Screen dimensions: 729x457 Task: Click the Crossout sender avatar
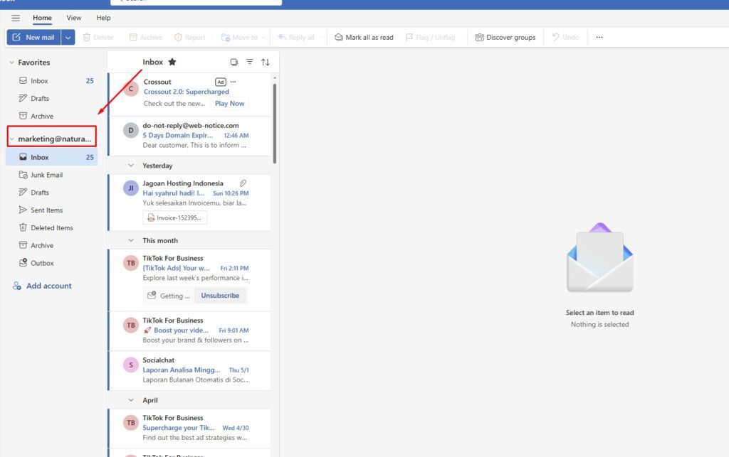click(131, 89)
